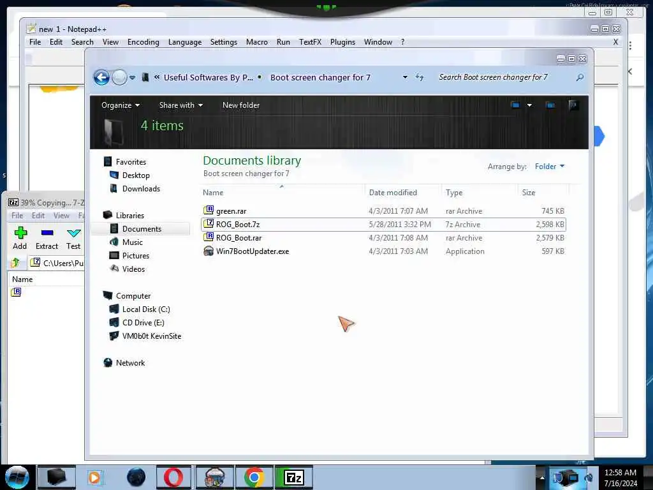Open the view options dropdown arrow

pyautogui.click(x=529, y=105)
